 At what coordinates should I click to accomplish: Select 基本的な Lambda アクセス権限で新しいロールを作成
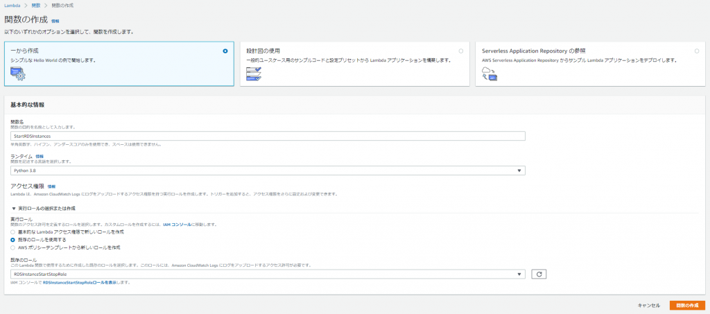12,232
